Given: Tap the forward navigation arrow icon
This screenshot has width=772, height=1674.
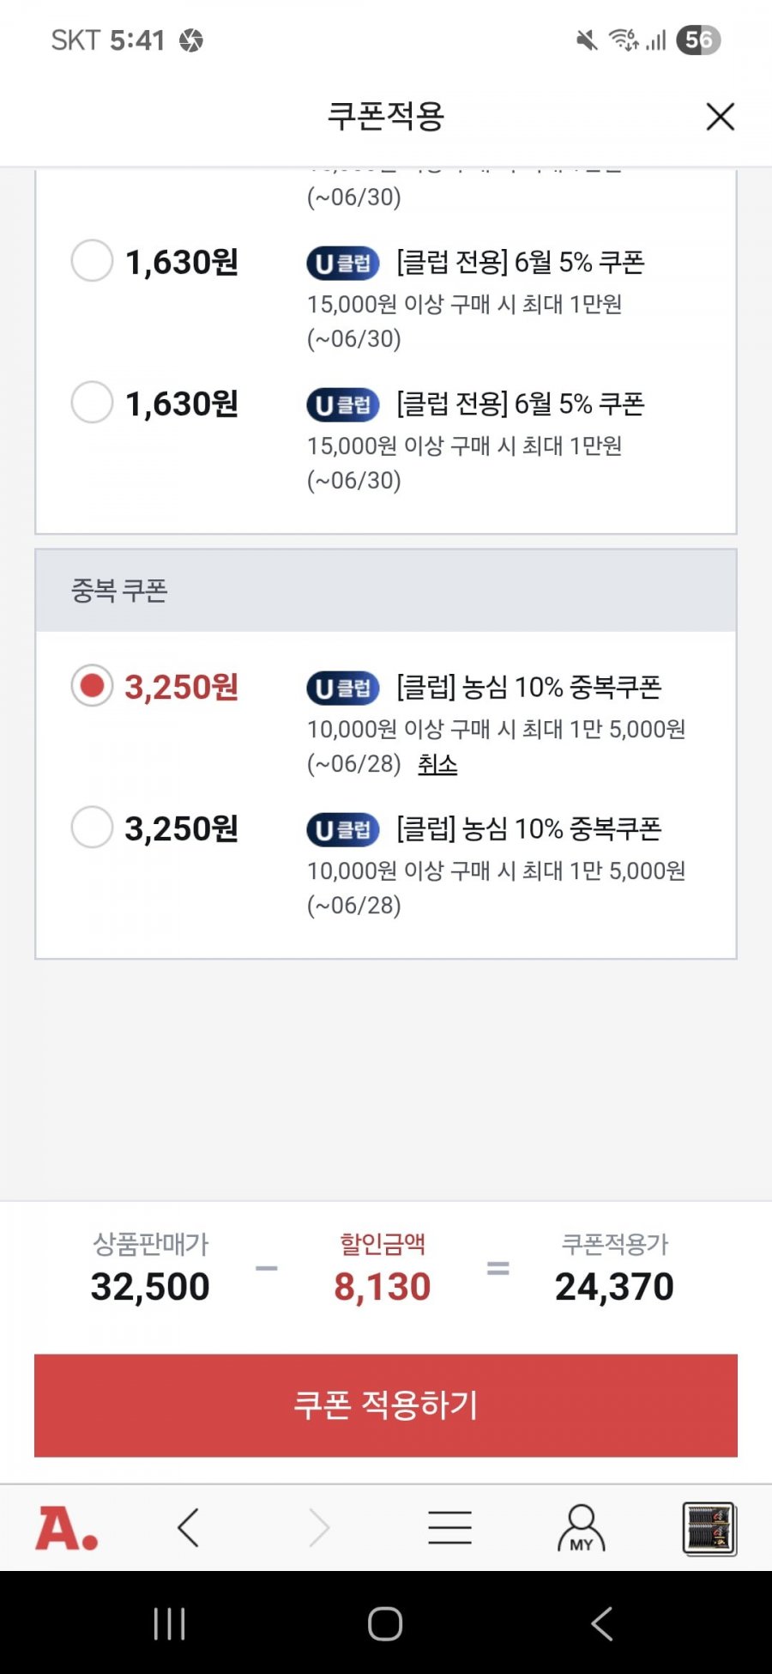Looking at the screenshot, I should tap(319, 1528).
